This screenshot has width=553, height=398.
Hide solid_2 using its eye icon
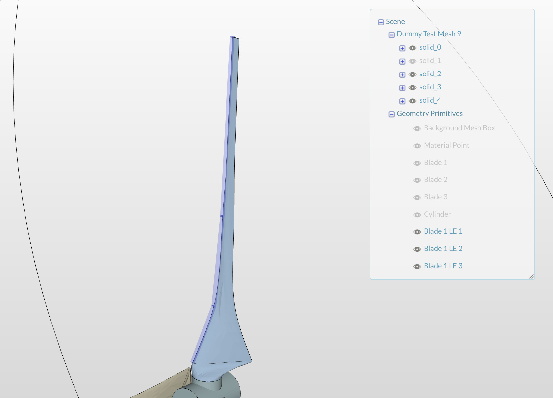pyautogui.click(x=412, y=74)
